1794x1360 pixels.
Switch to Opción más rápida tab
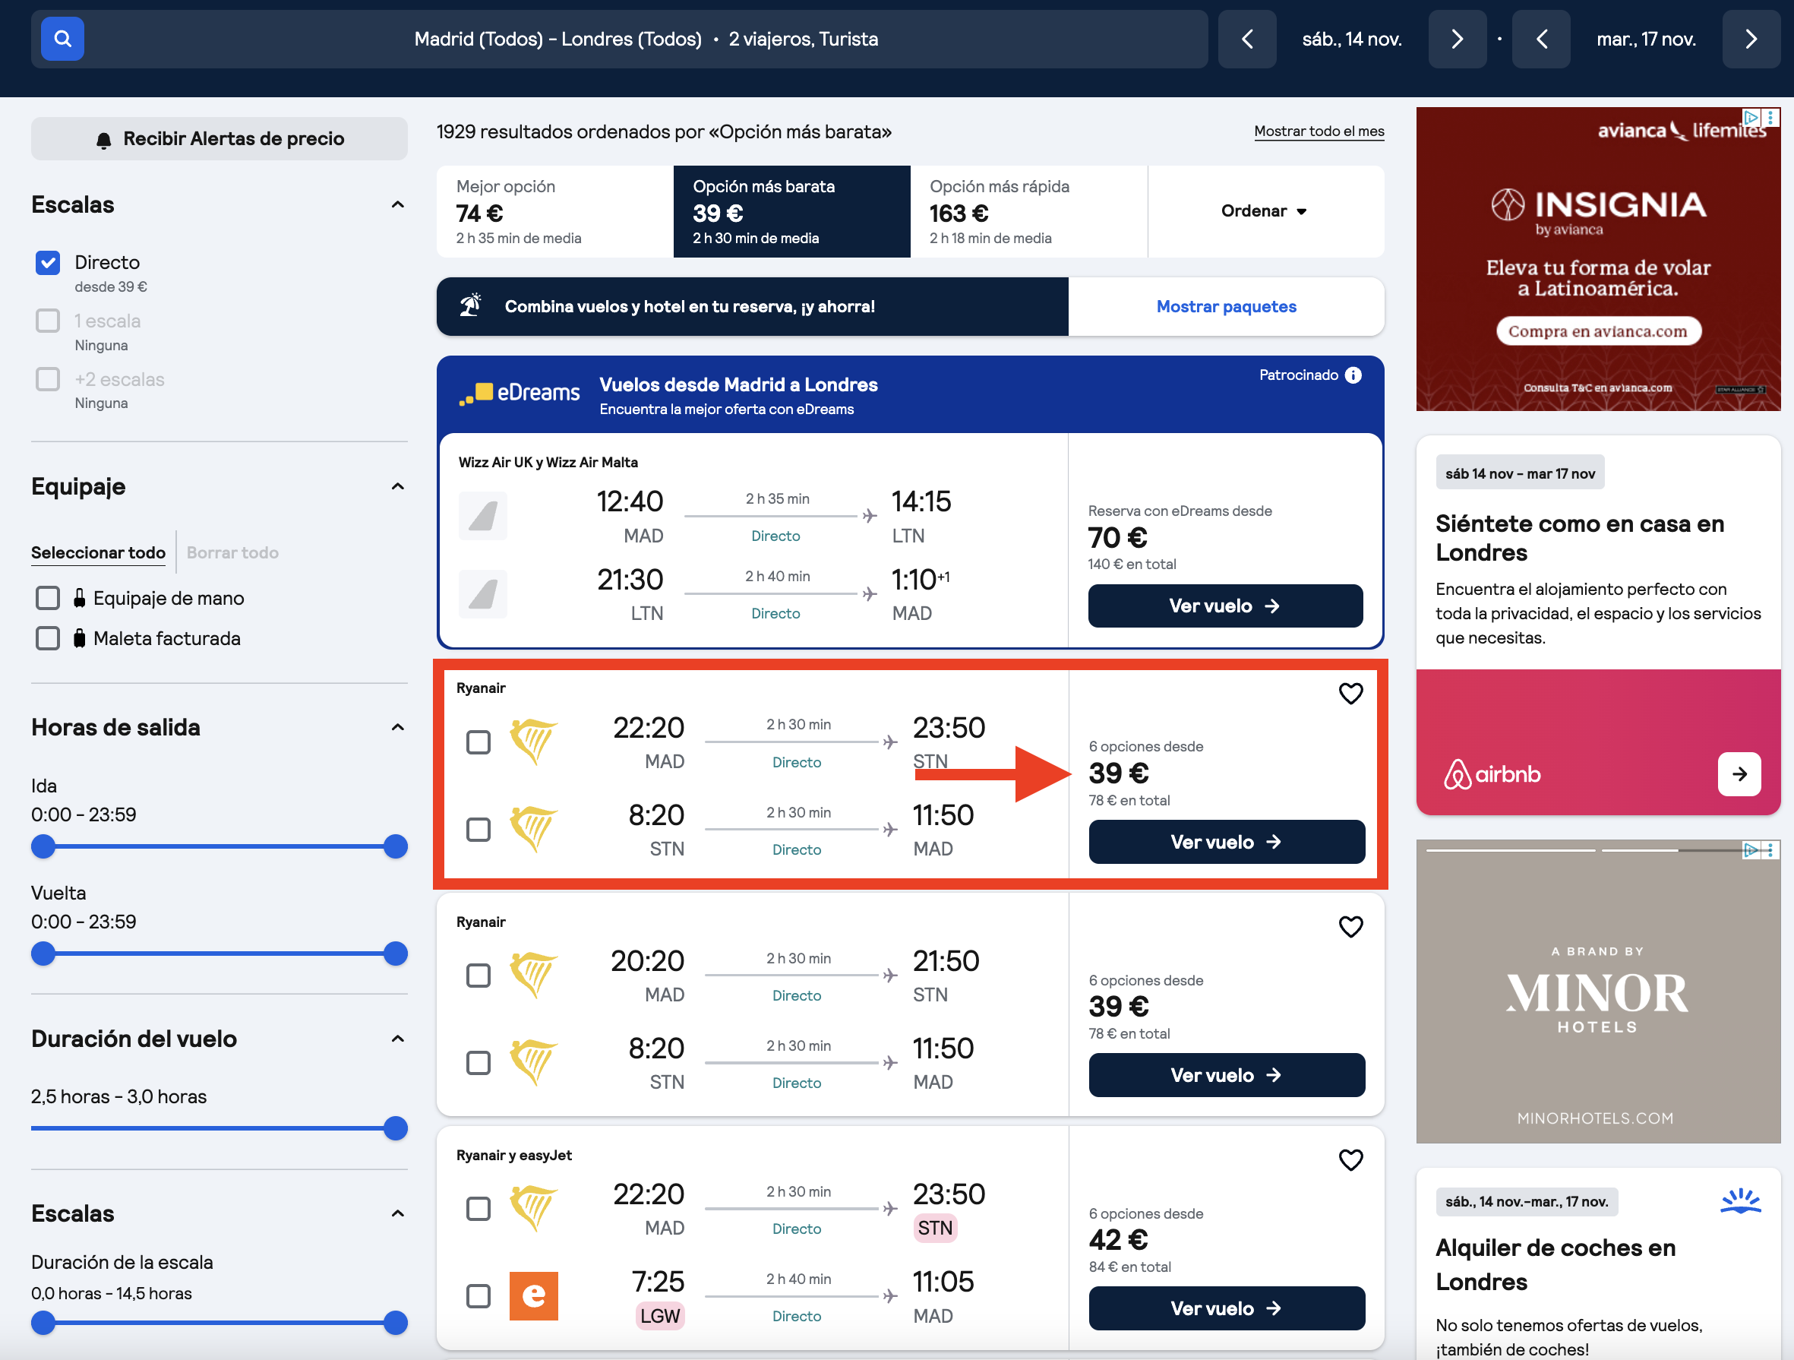point(1028,212)
